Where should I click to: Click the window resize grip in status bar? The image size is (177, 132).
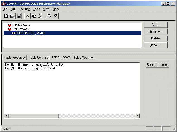point(174,129)
